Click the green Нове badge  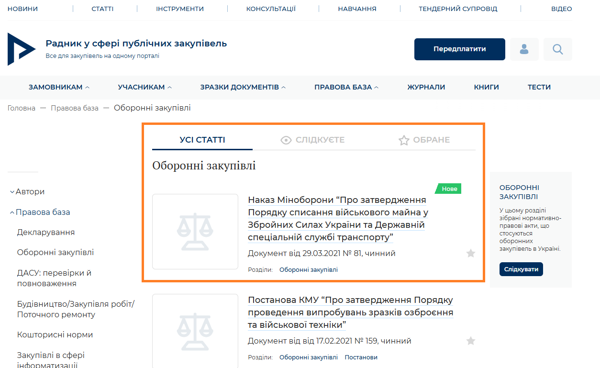tap(448, 189)
